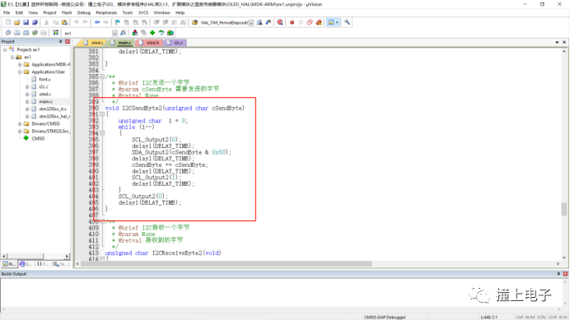Switch to the oled.c editor tab

pos(94,43)
